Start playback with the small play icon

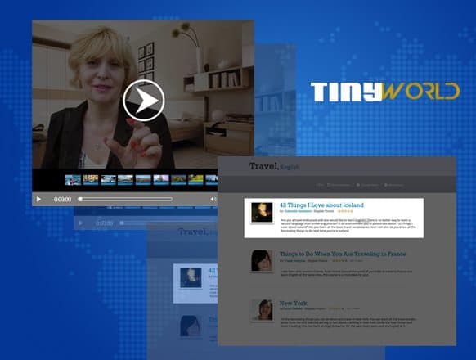click(x=38, y=200)
